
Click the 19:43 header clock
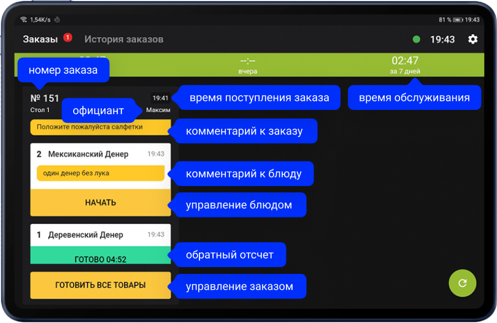coord(442,39)
